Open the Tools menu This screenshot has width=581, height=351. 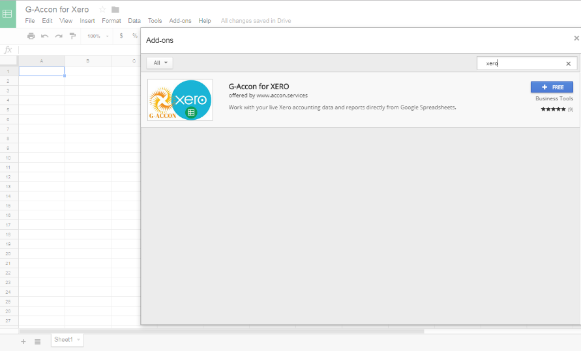155,21
